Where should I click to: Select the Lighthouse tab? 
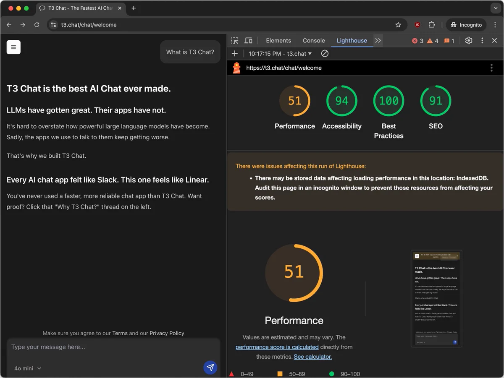[352, 41]
